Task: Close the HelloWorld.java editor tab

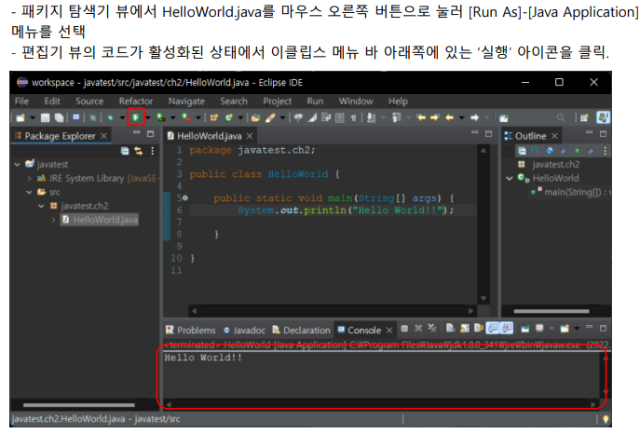Action: click(x=250, y=136)
